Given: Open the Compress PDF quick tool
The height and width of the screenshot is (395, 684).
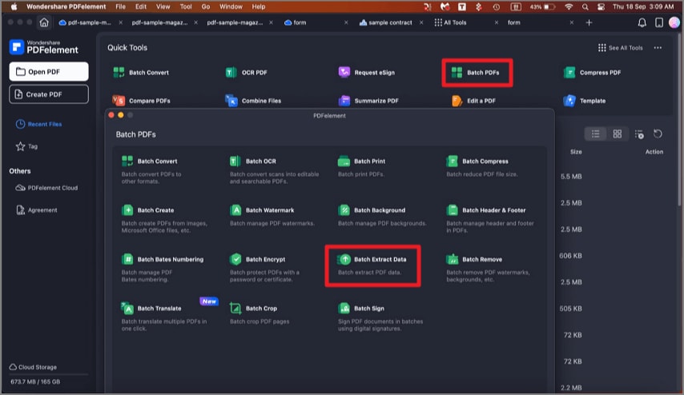Looking at the screenshot, I should 592,73.
